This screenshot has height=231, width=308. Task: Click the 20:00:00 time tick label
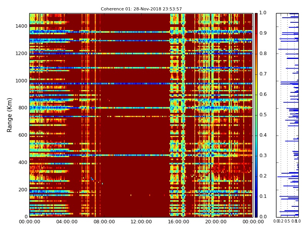coord(216,222)
